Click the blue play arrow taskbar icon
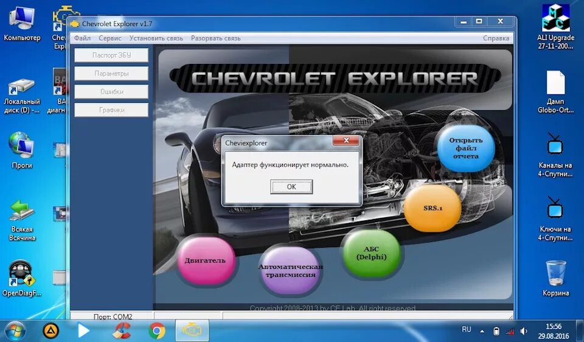The height and width of the screenshot is (342, 584). pyautogui.click(x=83, y=330)
